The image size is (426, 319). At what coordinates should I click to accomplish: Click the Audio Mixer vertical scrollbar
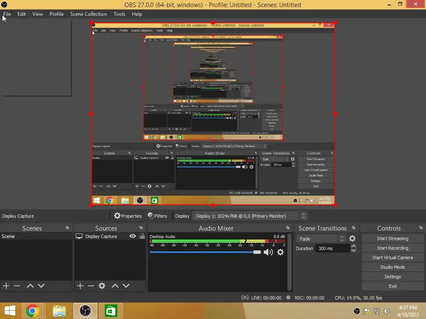(290, 262)
